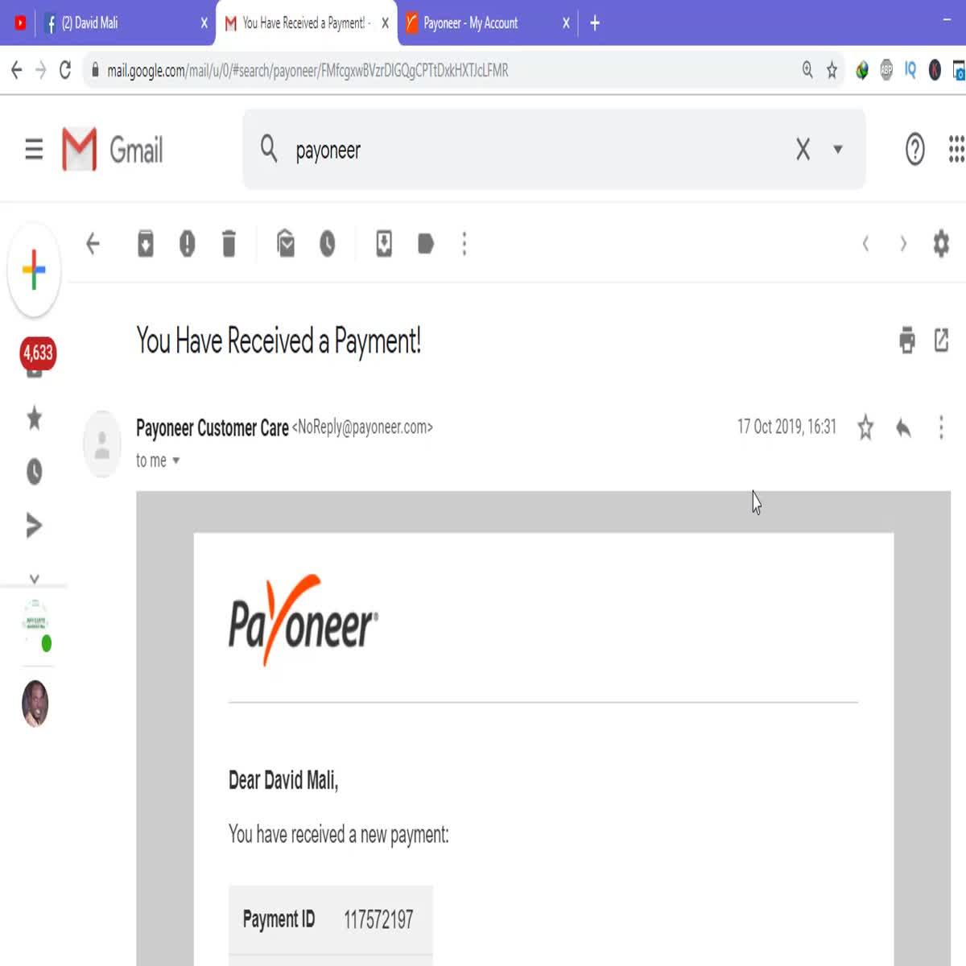Star the Payoneer payment email
The width and height of the screenshot is (966, 966).
click(x=865, y=427)
